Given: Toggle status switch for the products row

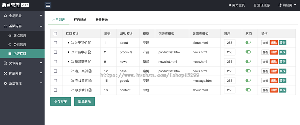Looking at the screenshot, I should 248,52.
